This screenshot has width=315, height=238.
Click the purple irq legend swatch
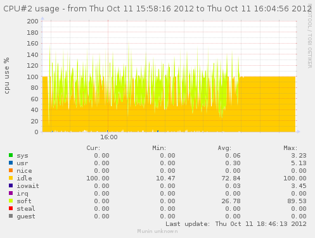tap(11, 193)
